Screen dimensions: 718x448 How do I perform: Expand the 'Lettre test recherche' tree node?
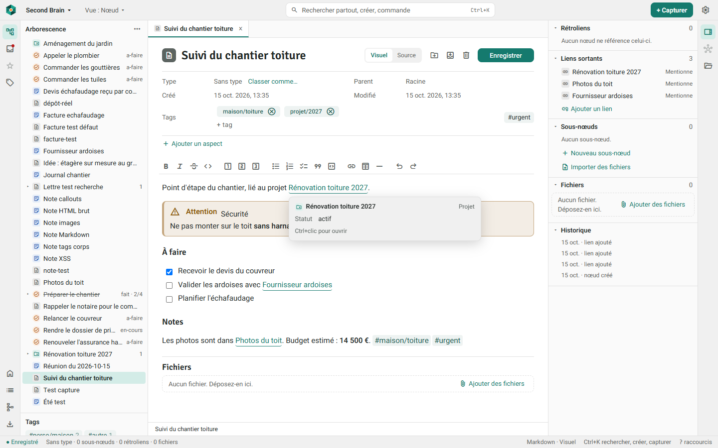(x=27, y=187)
